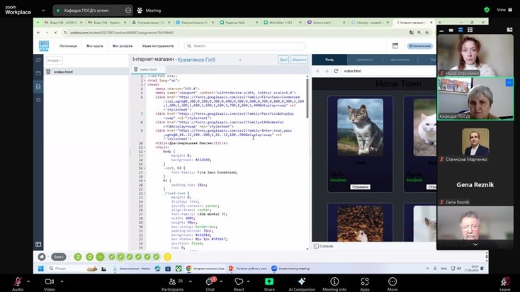Expand Participants options arrow

pyautogui.click(x=191, y=281)
